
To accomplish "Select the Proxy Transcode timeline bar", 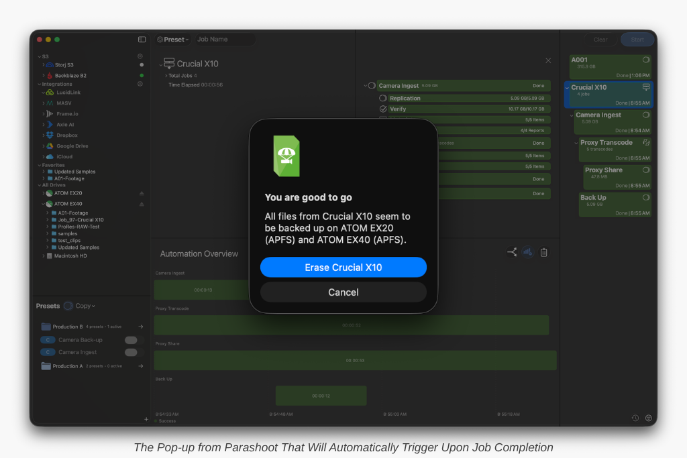I will [x=351, y=325].
